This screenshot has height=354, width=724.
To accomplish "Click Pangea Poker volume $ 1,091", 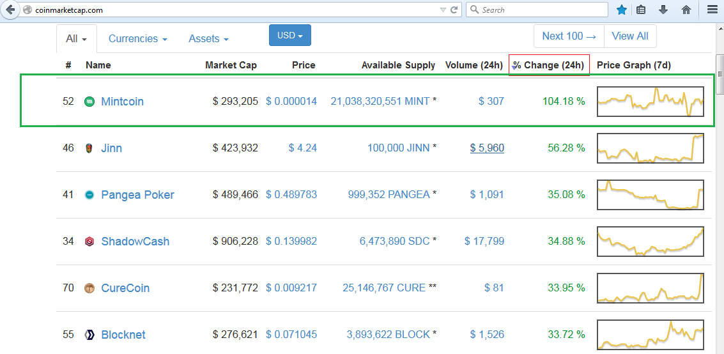I will [487, 195].
